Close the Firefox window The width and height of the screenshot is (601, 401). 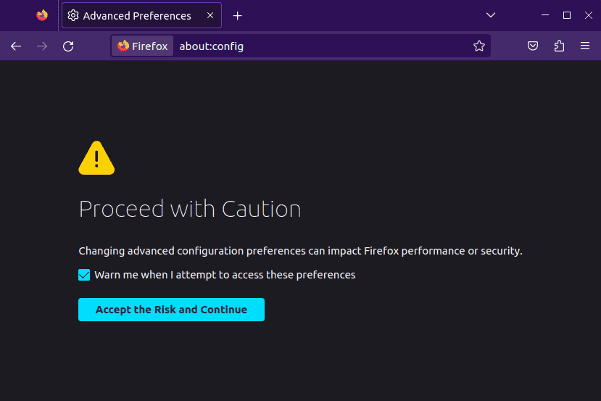(x=589, y=15)
